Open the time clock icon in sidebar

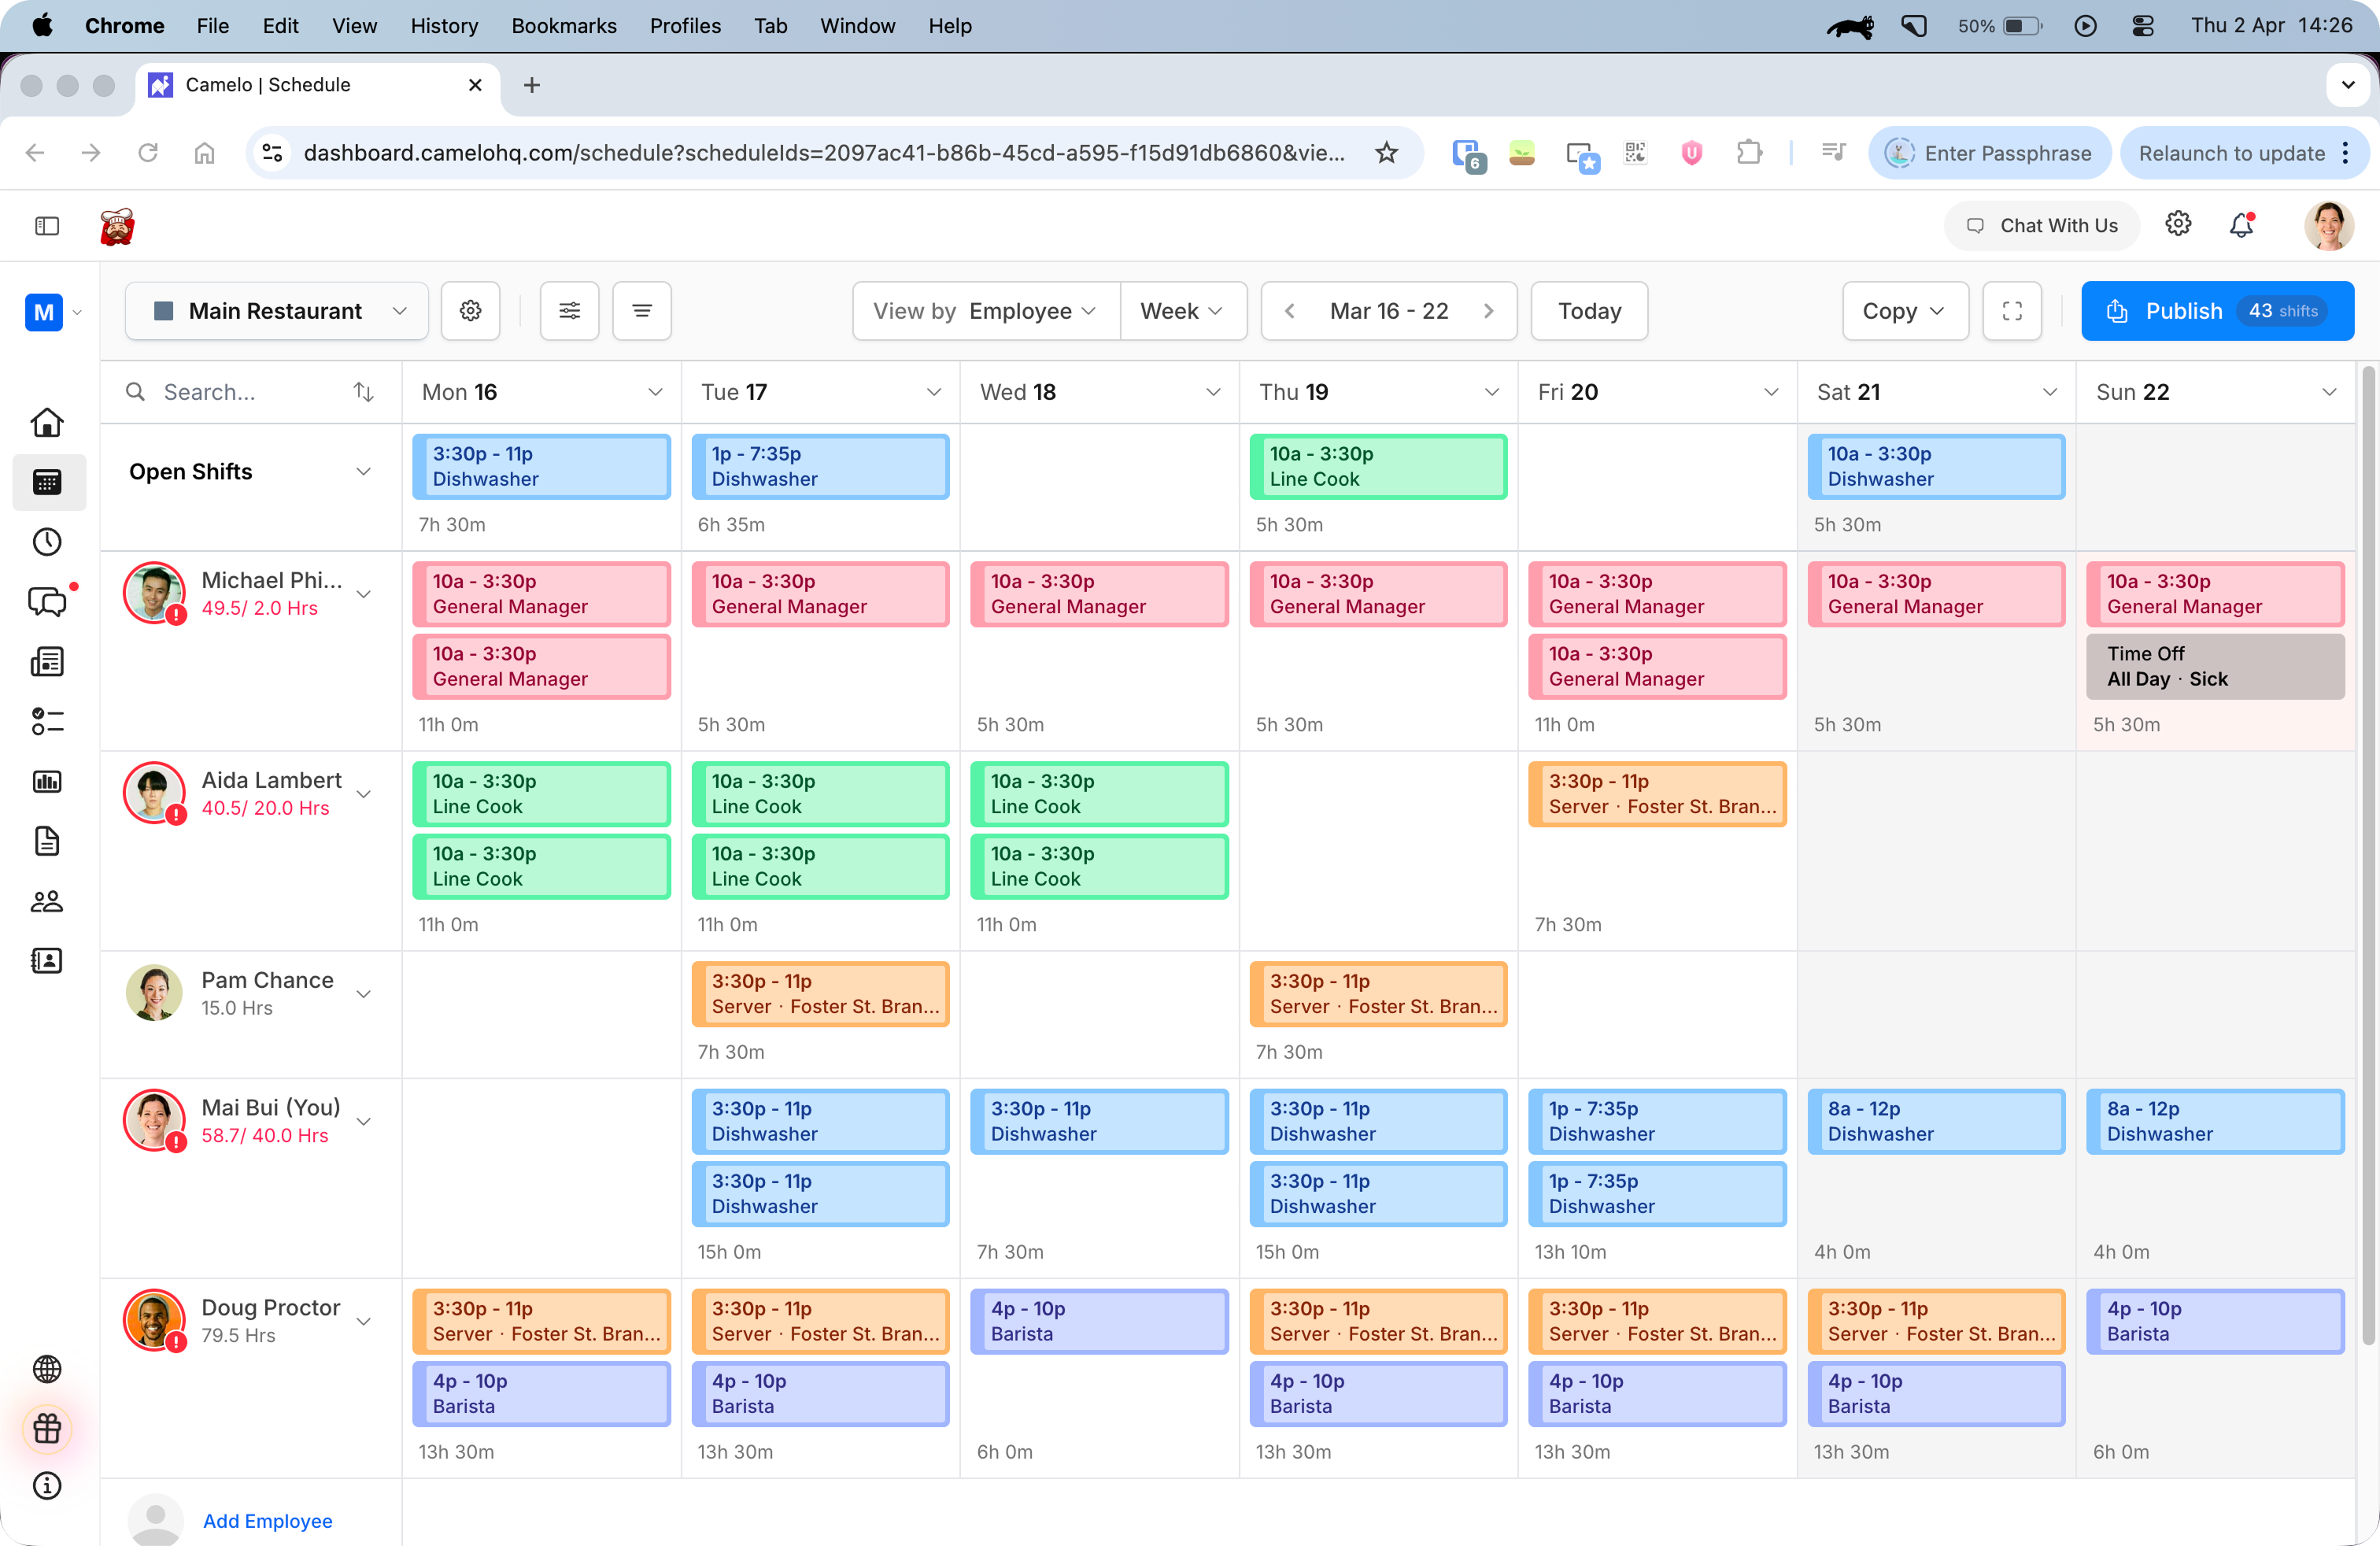[x=47, y=542]
